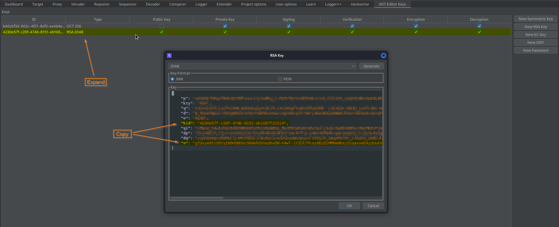Image resolution: width=559 pixels, height=227 pixels.
Task: Toggle Signing checkbox for RSA 2048 row
Action: coord(289,32)
